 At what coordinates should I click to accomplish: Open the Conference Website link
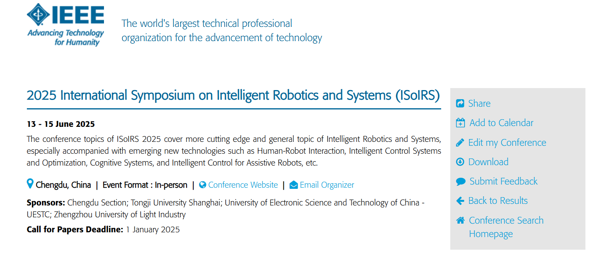click(243, 185)
